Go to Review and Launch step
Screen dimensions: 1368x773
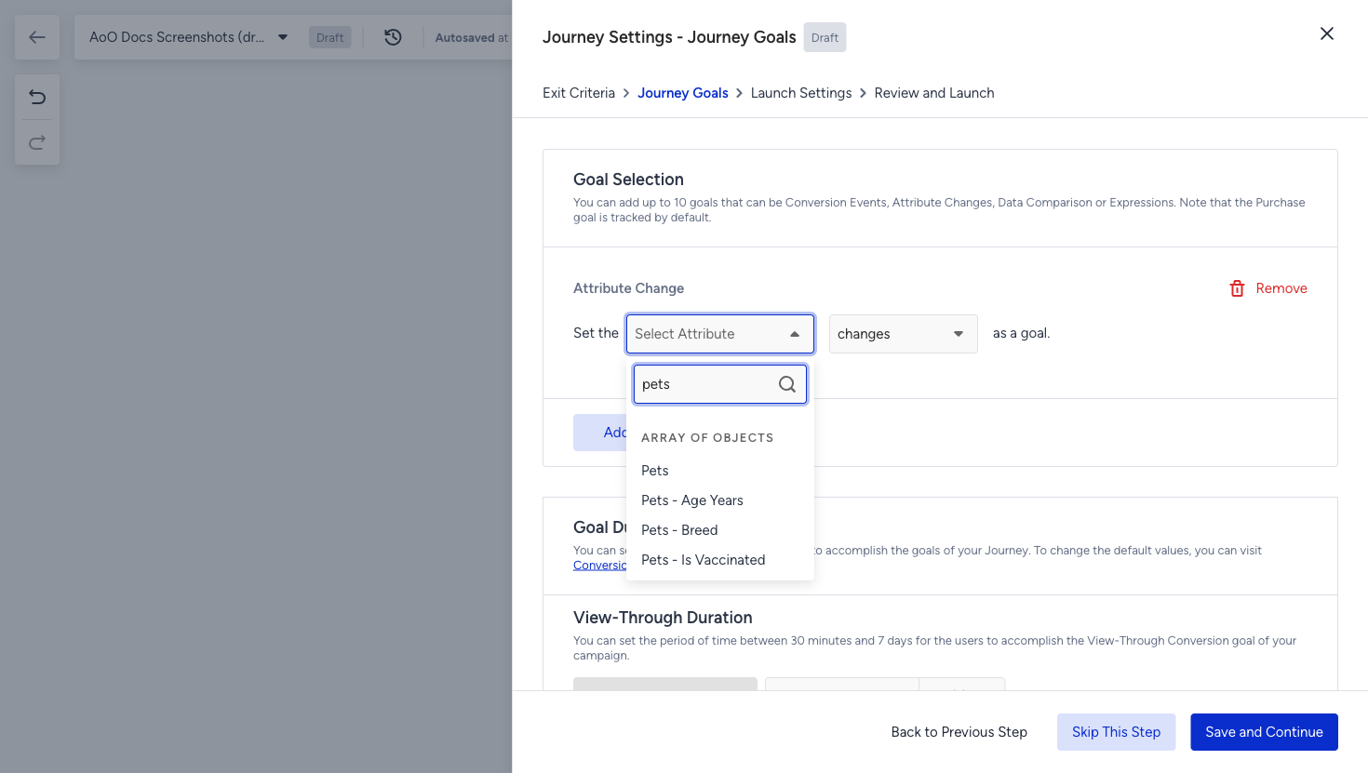(934, 93)
